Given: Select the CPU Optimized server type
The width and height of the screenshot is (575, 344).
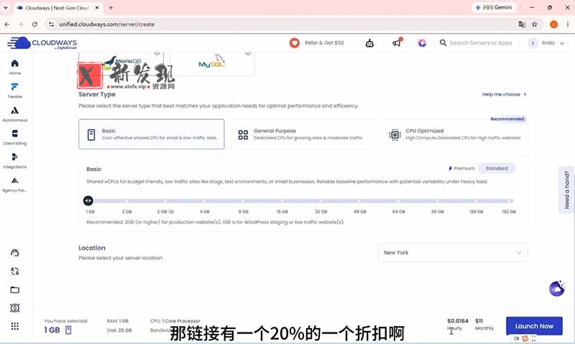Looking at the screenshot, I should tap(455, 134).
